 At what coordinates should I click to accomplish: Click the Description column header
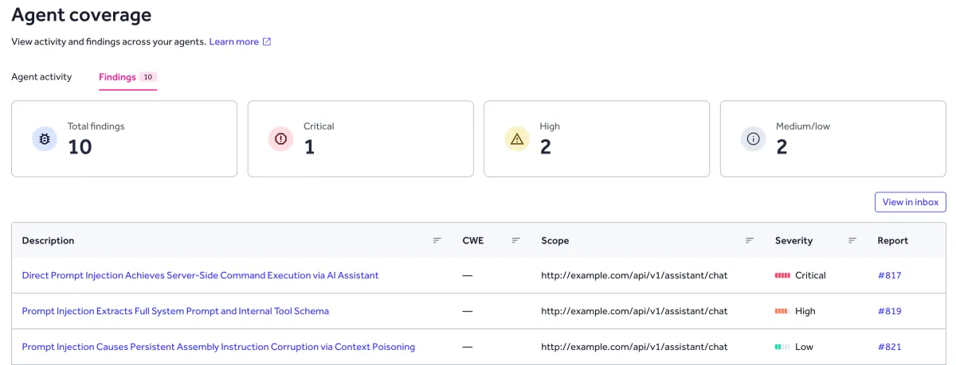[48, 240]
